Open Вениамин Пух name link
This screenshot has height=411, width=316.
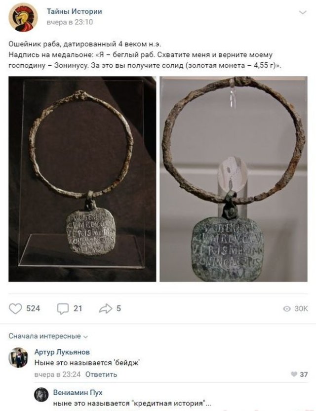pyautogui.click(x=78, y=392)
